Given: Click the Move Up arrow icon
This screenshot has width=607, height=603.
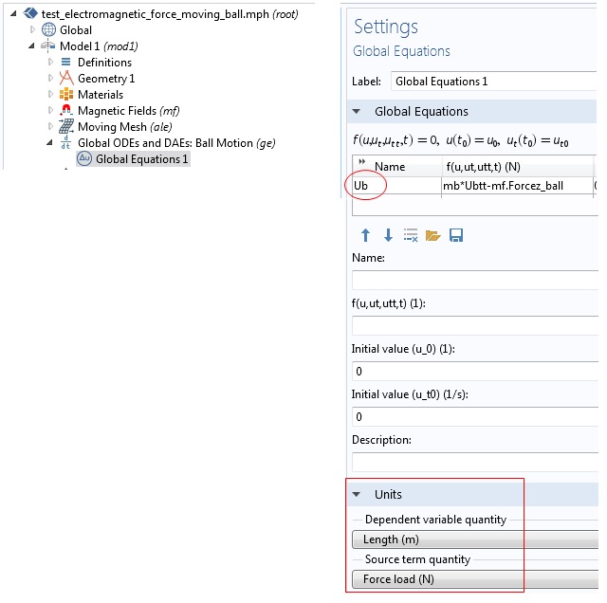Looking at the screenshot, I should pos(365,235).
